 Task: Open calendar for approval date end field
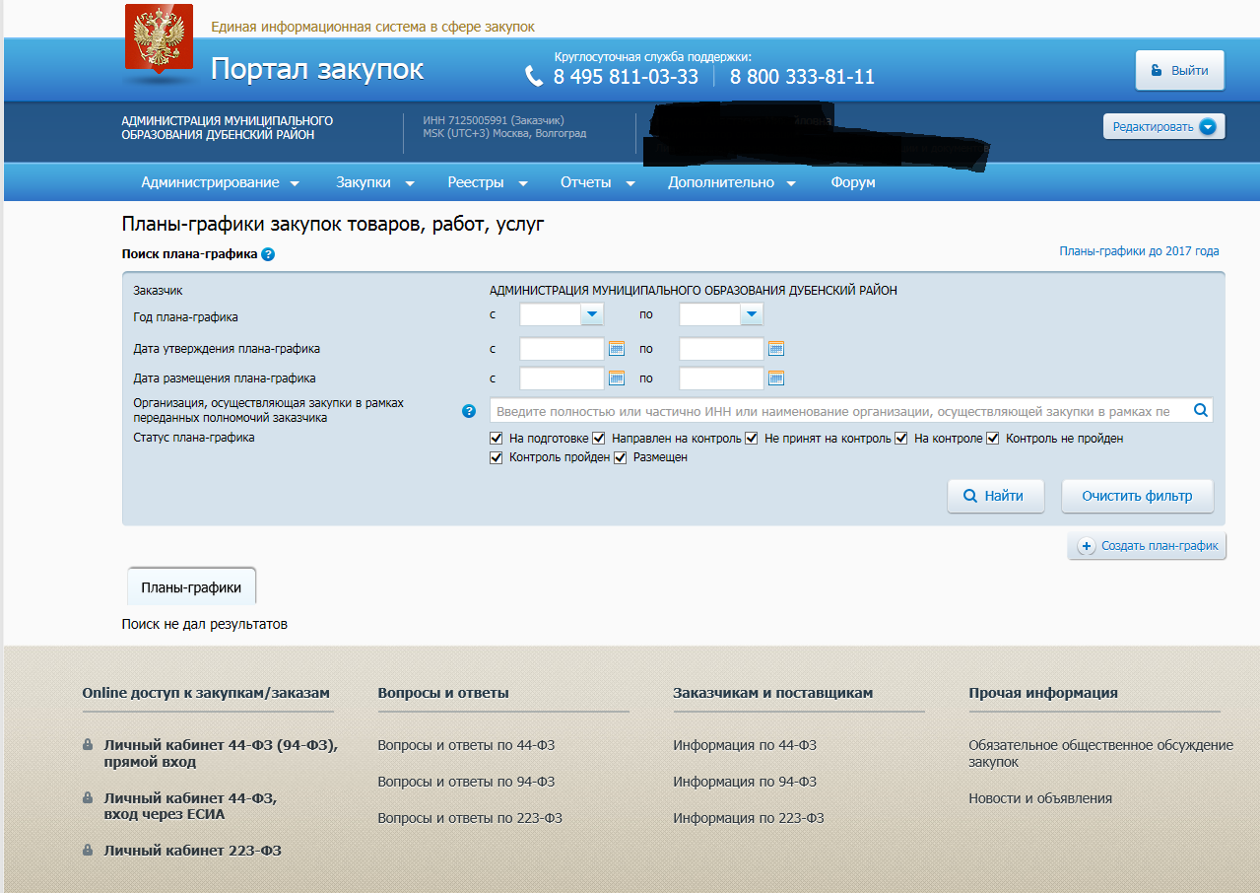click(776, 349)
